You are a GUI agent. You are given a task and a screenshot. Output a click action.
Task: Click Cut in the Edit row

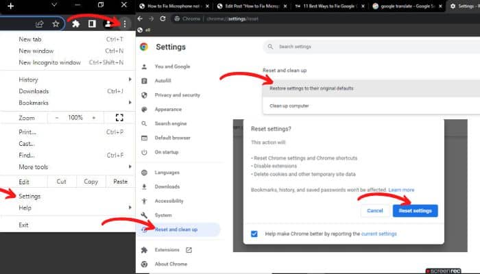click(x=62, y=182)
